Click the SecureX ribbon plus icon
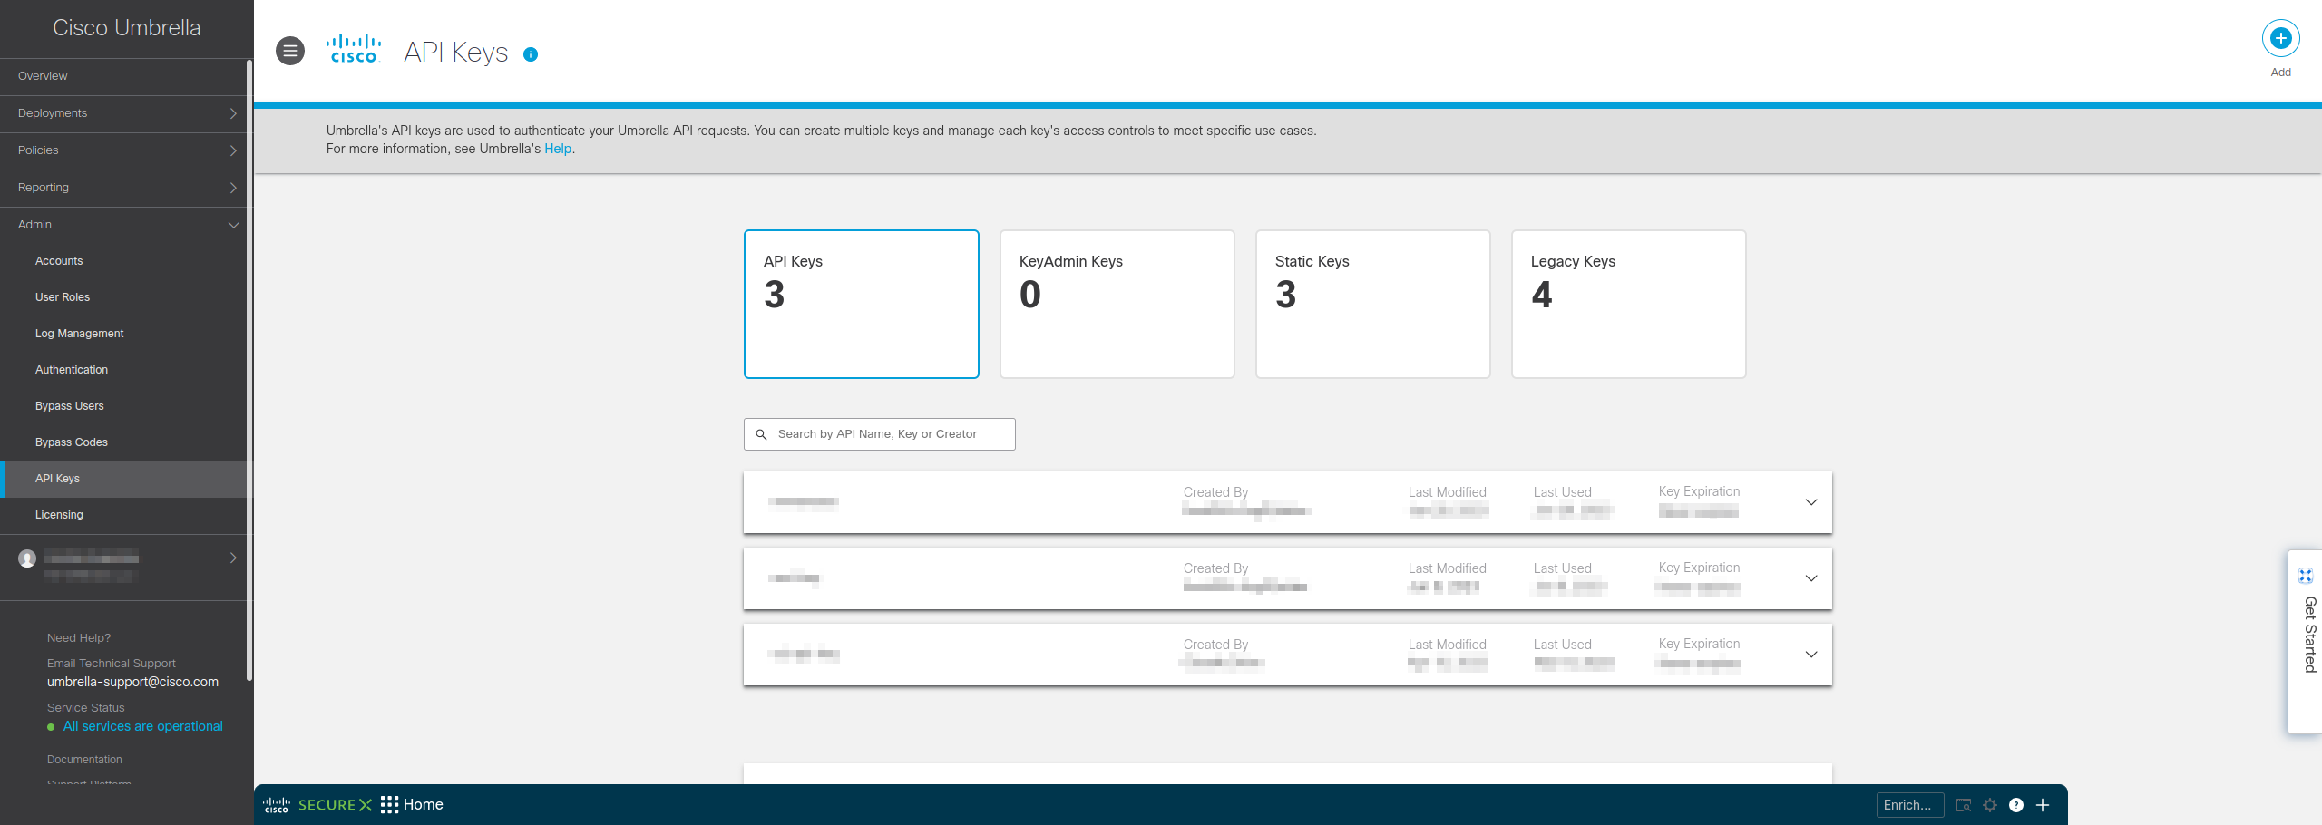 (x=2043, y=805)
